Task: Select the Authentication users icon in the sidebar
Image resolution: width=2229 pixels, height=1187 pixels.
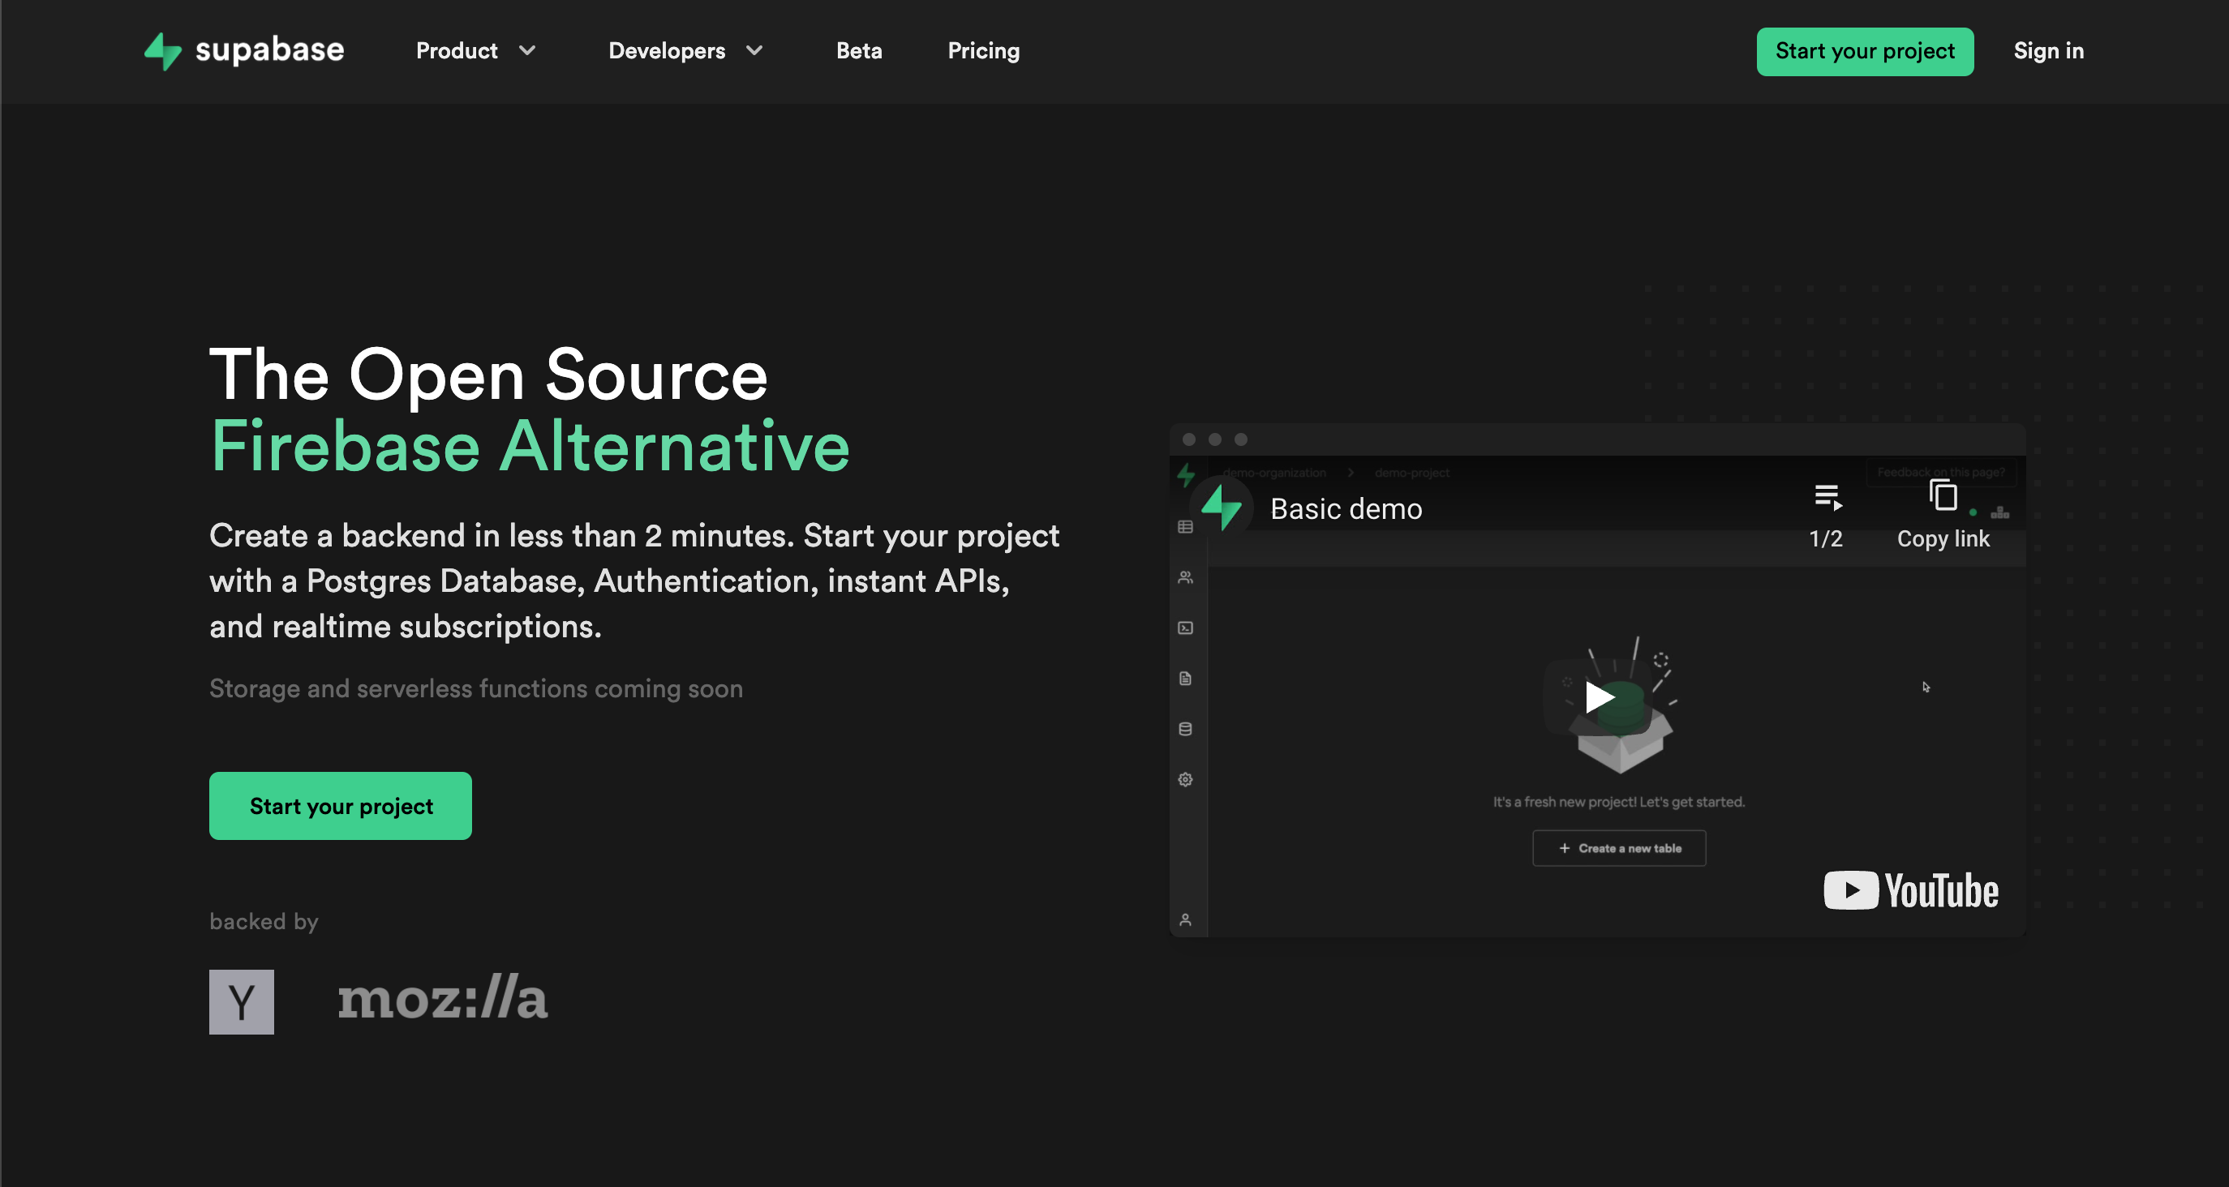Action: 1185,576
